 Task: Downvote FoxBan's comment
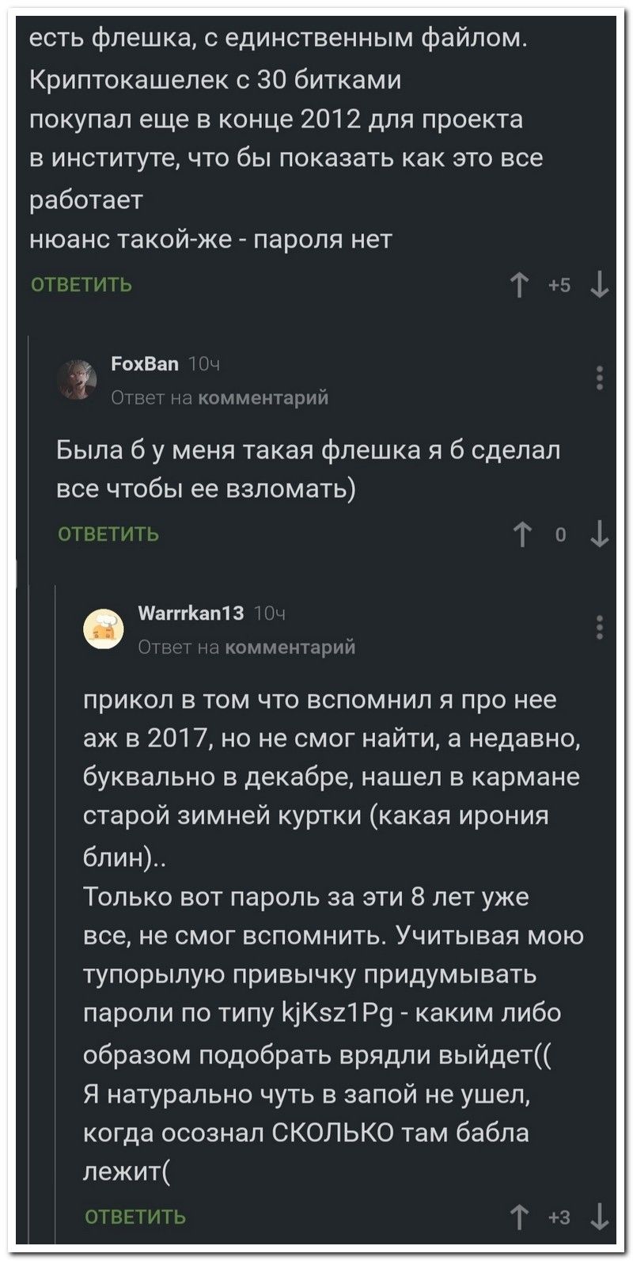(x=601, y=536)
